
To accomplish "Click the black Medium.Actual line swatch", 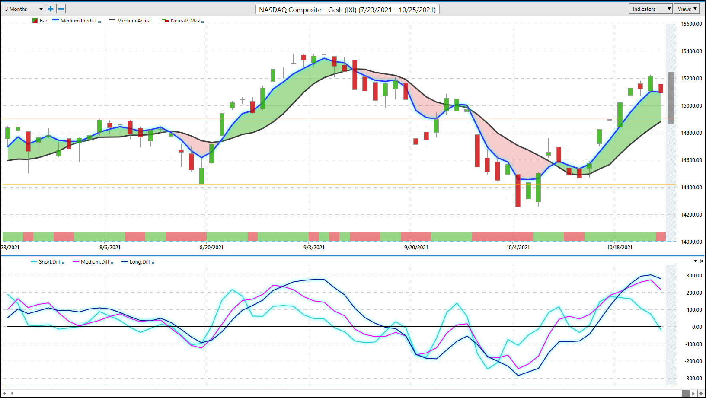I will click(112, 20).
